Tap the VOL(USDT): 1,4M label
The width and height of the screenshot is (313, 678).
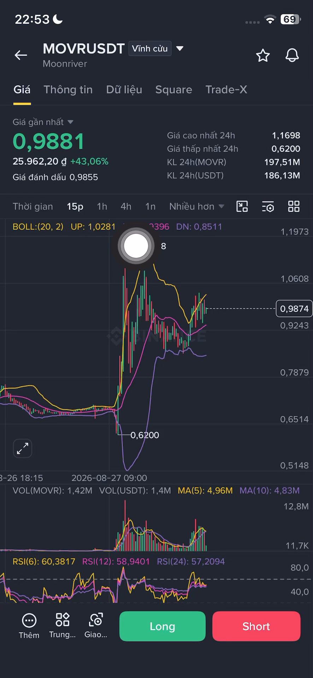pyautogui.click(x=135, y=490)
